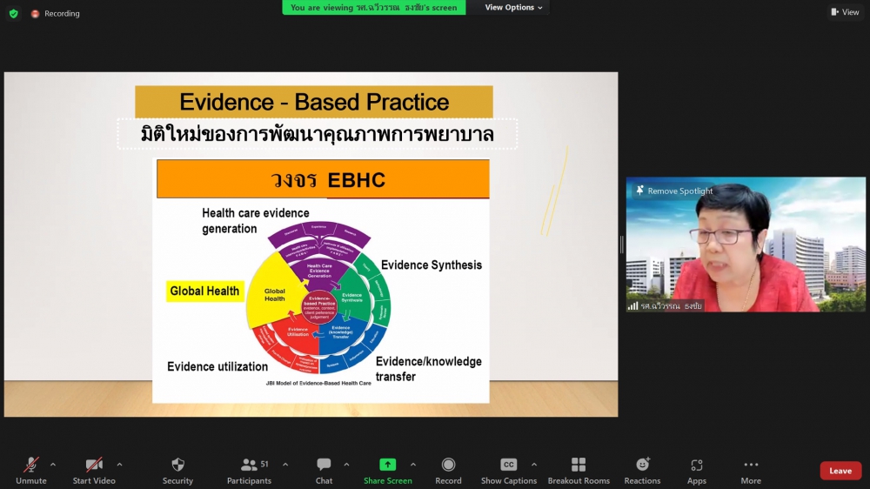
Task: Open the Apps icon
Action: [x=696, y=466]
